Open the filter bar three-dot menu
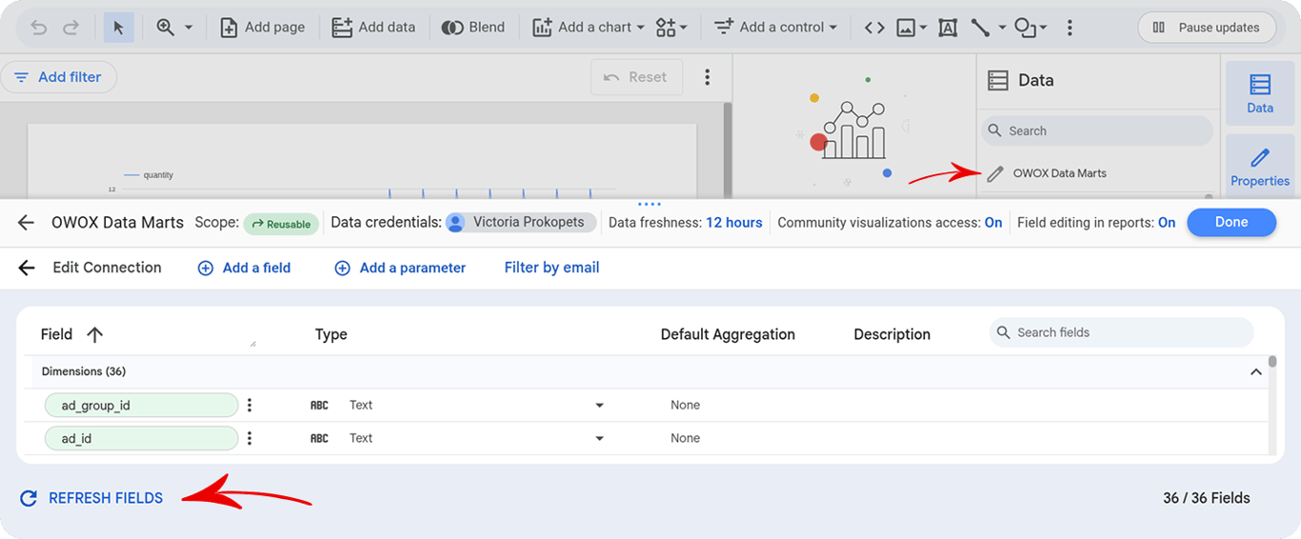 coord(707,77)
